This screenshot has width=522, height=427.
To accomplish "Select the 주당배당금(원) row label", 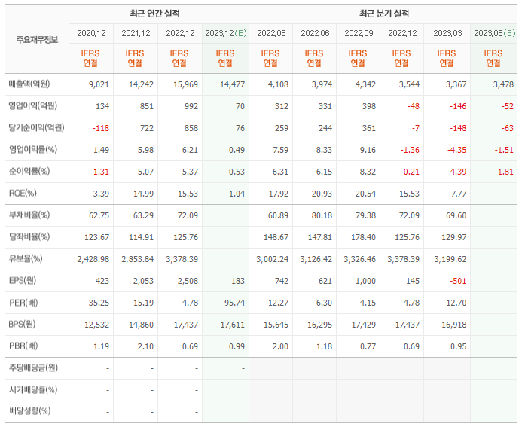I will point(33,368).
